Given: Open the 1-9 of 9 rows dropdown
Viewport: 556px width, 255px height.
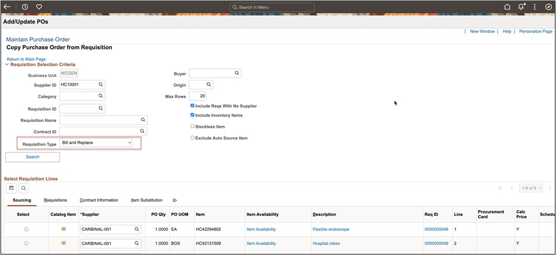Looking at the screenshot, I should click(x=531, y=188).
